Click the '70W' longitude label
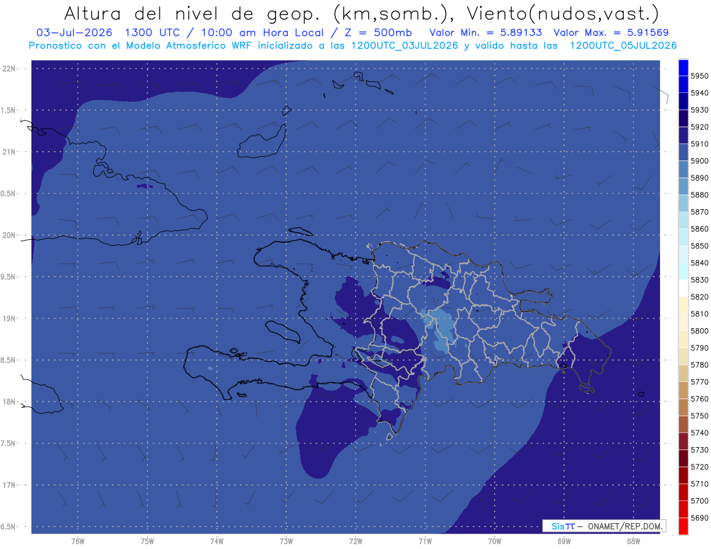The height and width of the screenshot is (549, 711). pyautogui.click(x=495, y=541)
